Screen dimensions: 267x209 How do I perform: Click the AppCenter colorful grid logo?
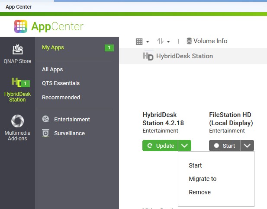pos(21,26)
